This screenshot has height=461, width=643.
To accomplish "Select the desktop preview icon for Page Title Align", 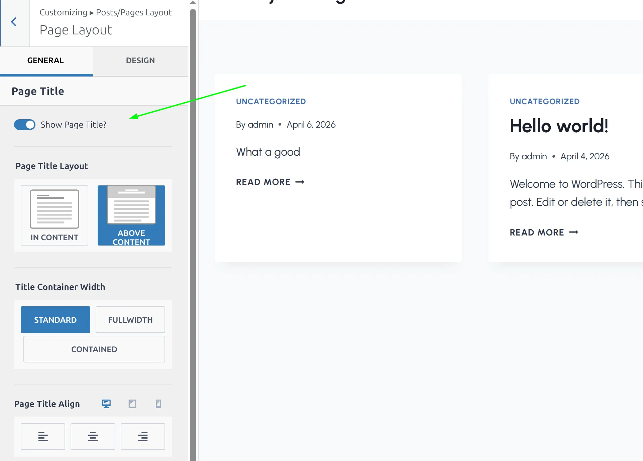I will click(x=106, y=404).
